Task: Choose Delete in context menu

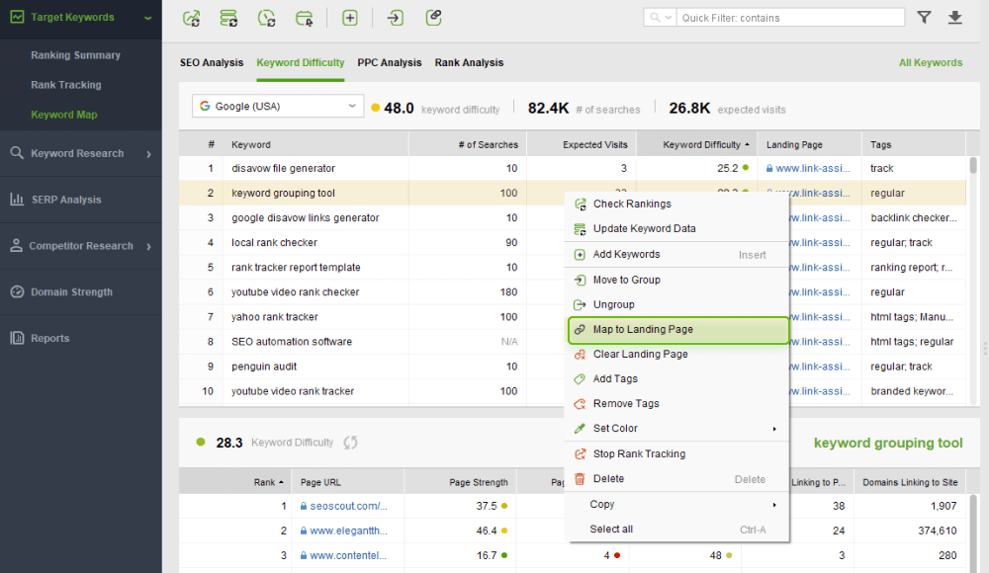Action: [x=678, y=479]
